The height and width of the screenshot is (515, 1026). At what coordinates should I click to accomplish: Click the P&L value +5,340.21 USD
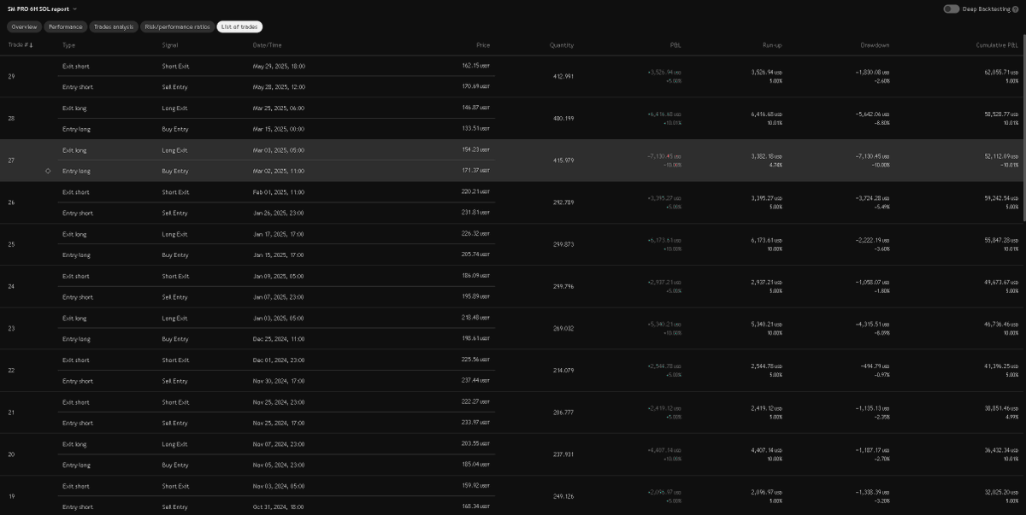[665, 324]
